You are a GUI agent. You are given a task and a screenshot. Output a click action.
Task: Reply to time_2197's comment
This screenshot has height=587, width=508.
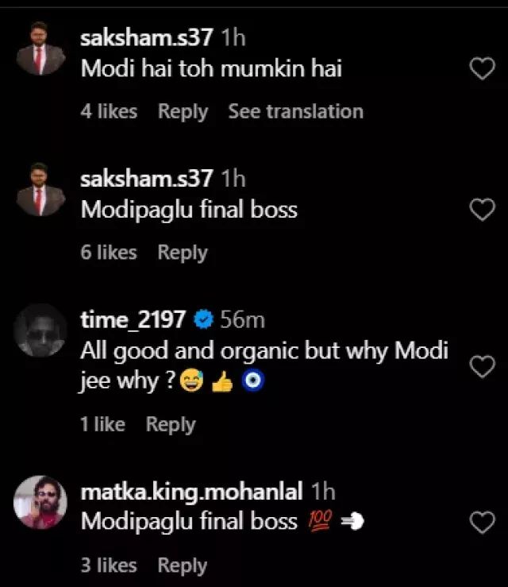click(170, 425)
